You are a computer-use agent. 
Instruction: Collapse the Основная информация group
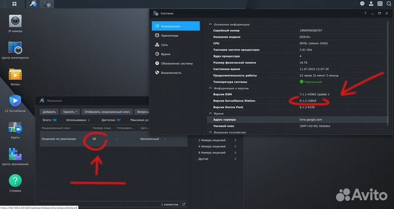[x=210, y=25]
